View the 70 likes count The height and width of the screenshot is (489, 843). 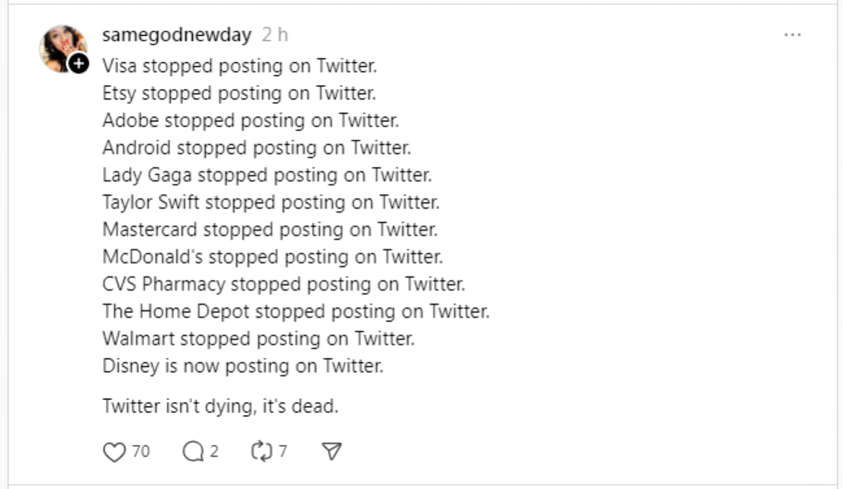[141, 451]
